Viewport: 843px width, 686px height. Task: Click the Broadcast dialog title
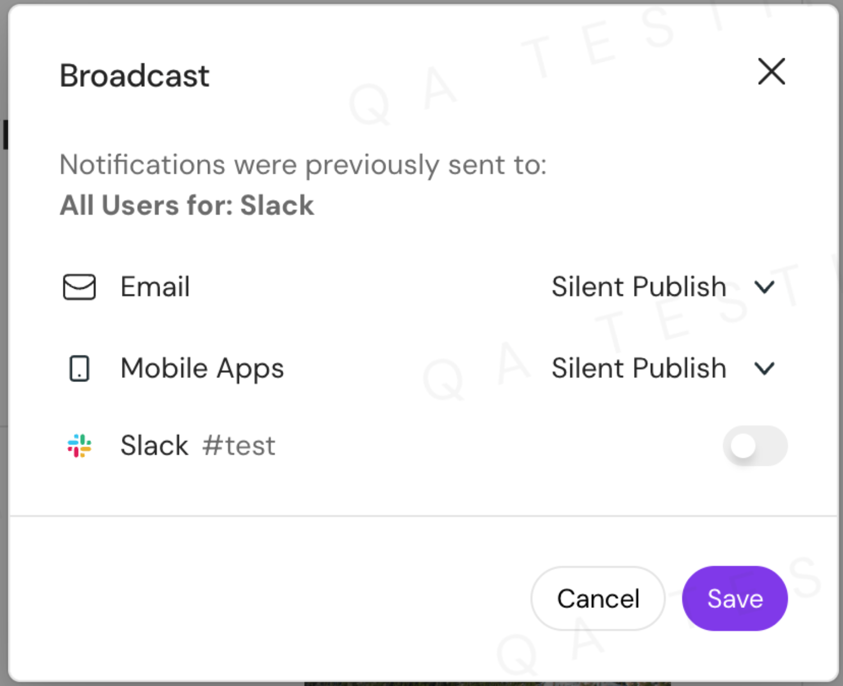click(x=134, y=76)
